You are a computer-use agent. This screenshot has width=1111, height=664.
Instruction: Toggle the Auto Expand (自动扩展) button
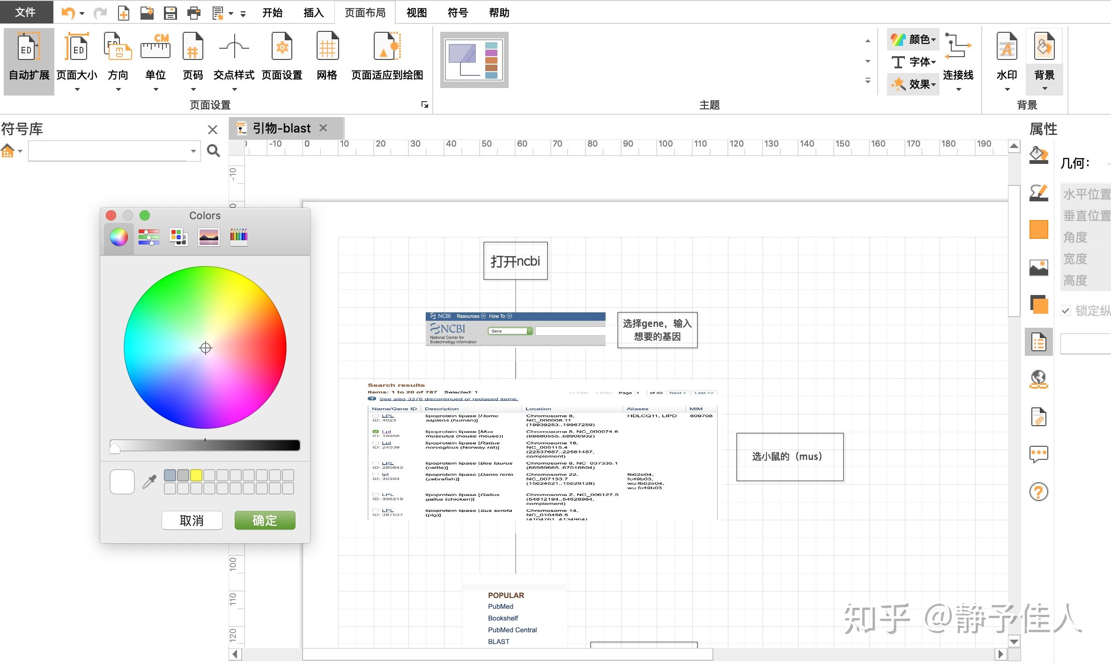pos(29,61)
